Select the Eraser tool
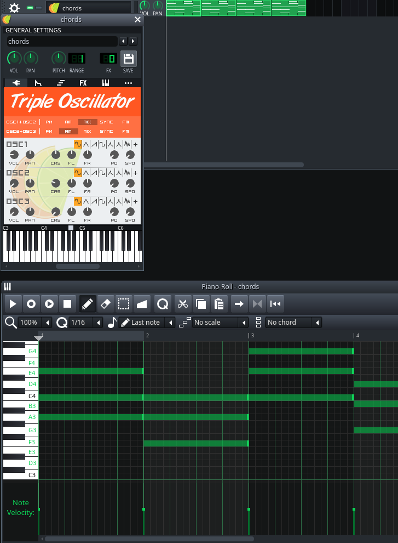Screen dimensions: 398x543 pyautogui.click(x=106, y=304)
